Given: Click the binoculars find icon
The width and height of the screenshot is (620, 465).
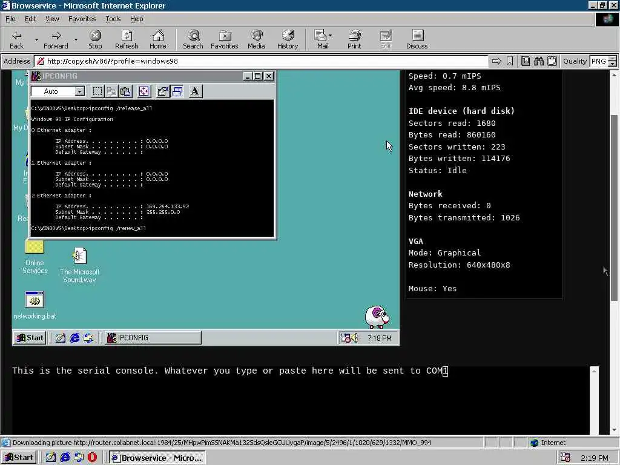Looking at the screenshot, I should [x=538, y=61].
